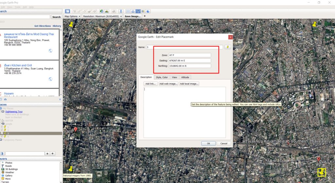The width and height of the screenshot is (335, 183).
Task: Enable the Photos layer checkbox
Action: tap(0, 163)
